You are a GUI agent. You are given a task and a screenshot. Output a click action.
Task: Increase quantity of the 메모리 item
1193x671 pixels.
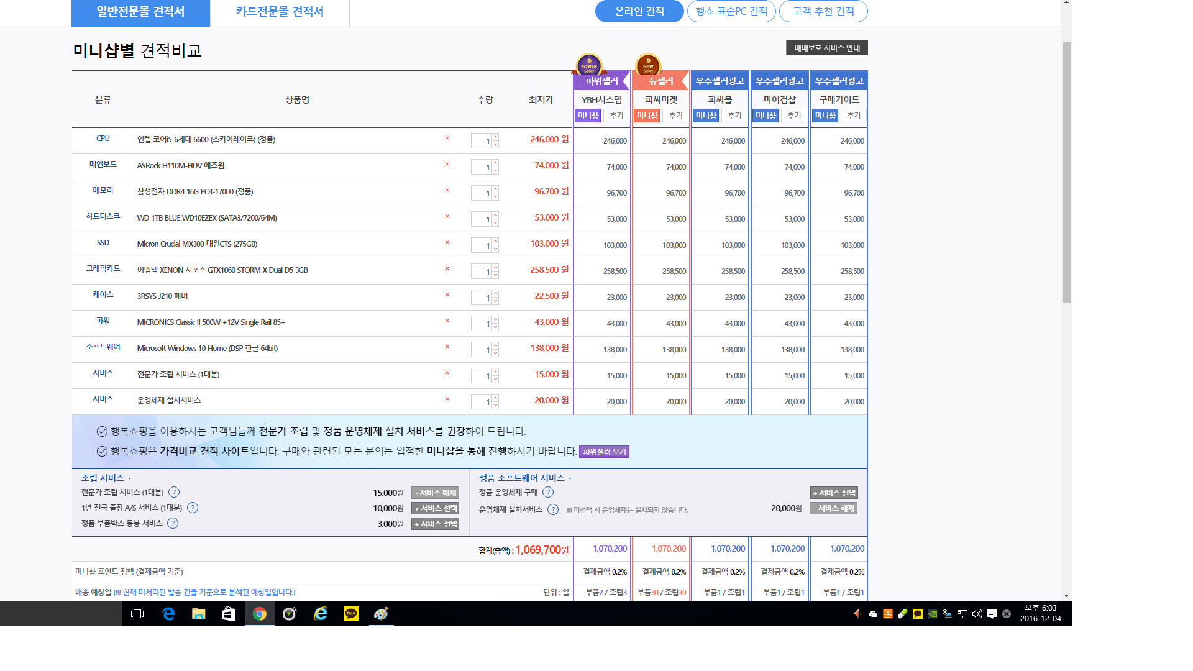(495, 189)
